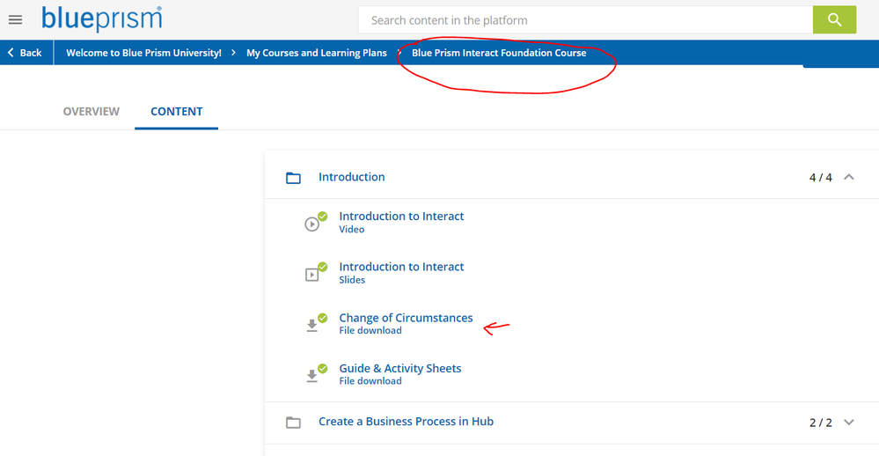Collapse the Introduction section chevron
879x456 pixels.
tap(849, 177)
